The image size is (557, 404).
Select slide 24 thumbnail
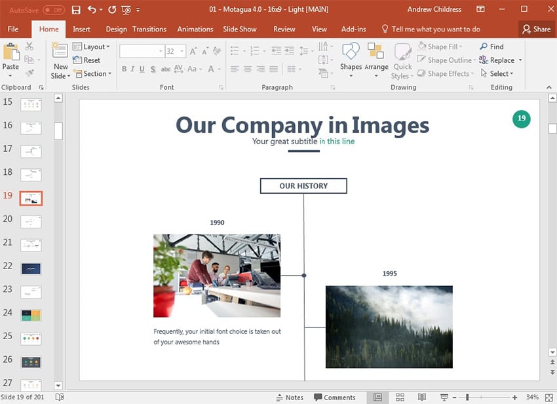(31, 316)
